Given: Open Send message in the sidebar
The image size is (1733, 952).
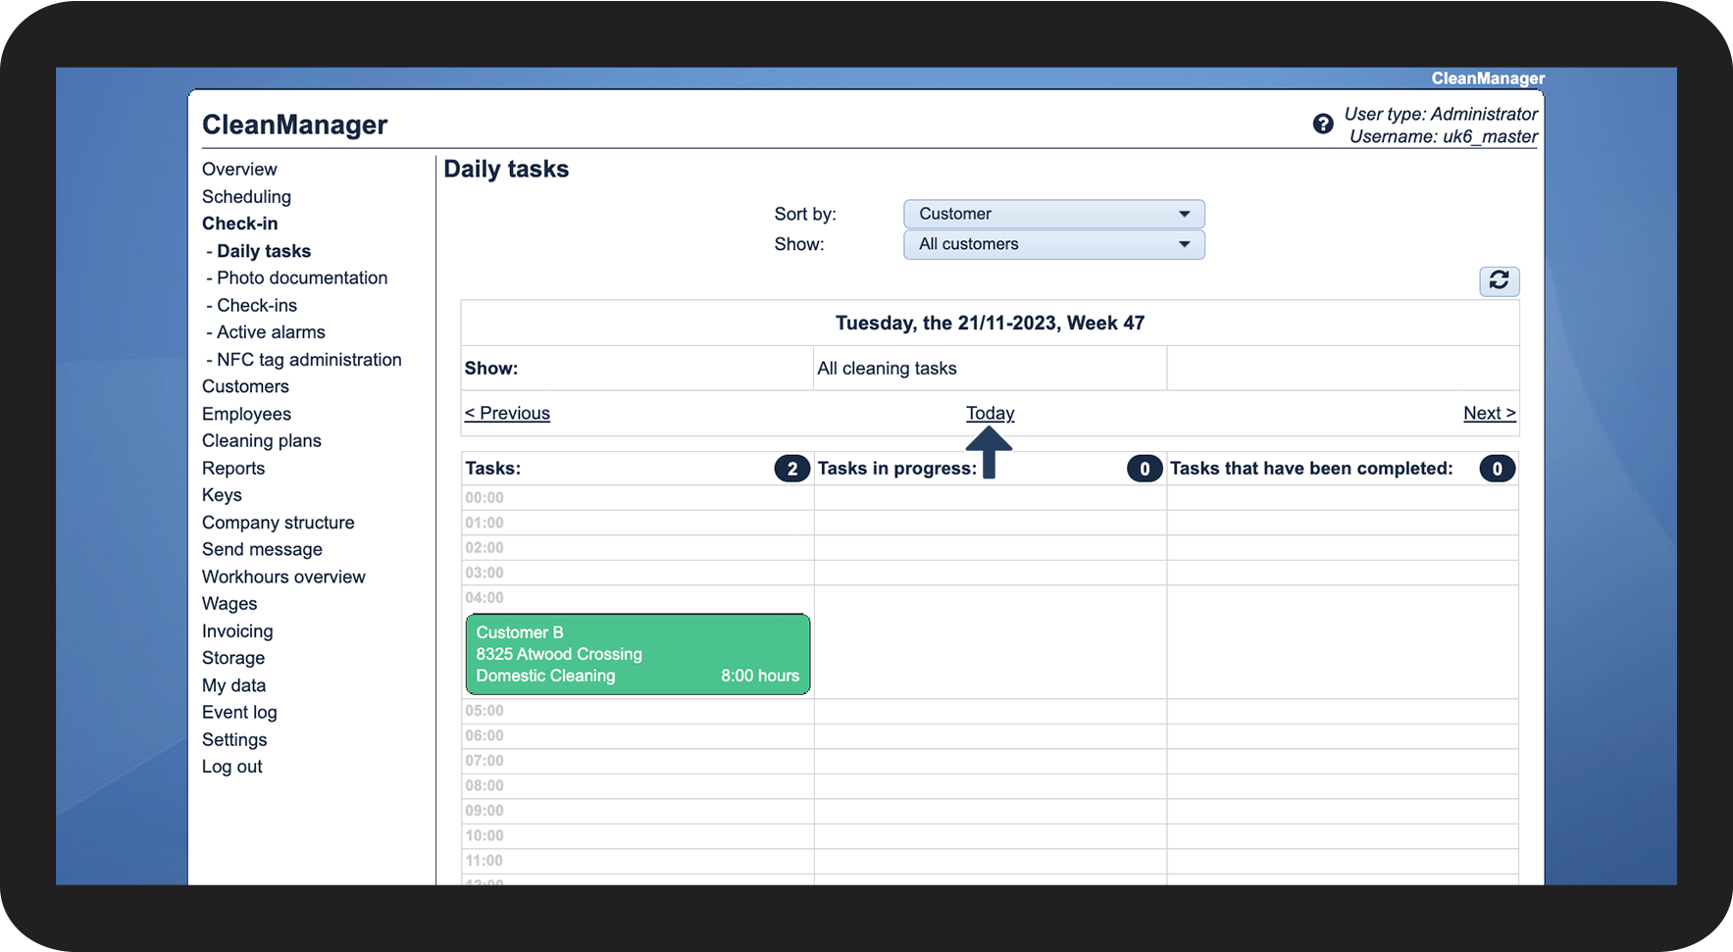Looking at the screenshot, I should tap(262, 550).
